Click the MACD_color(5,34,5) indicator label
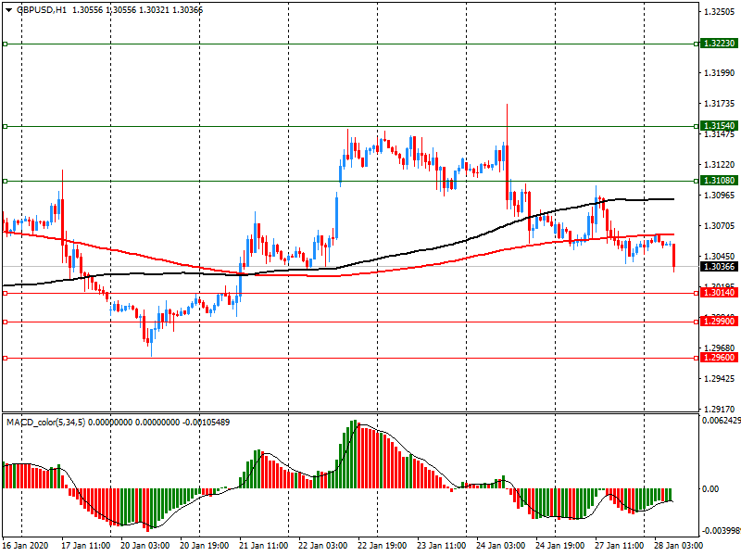The width and height of the screenshot is (741, 556). point(45,422)
